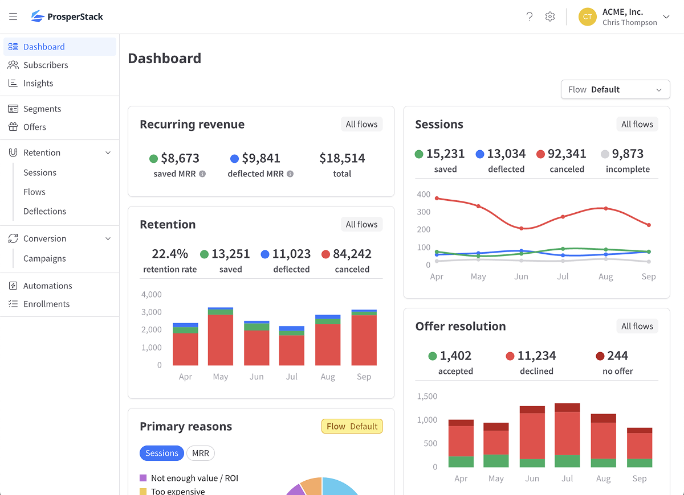Click the Subscribers people icon
Viewport: 684px width, 495px height.
tap(13, 65)
